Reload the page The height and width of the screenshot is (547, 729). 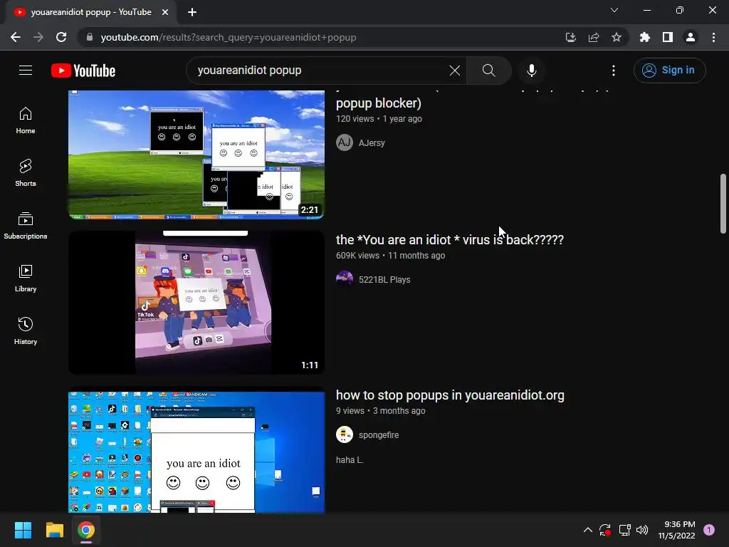pyautogui.click(x=61, y=37)
